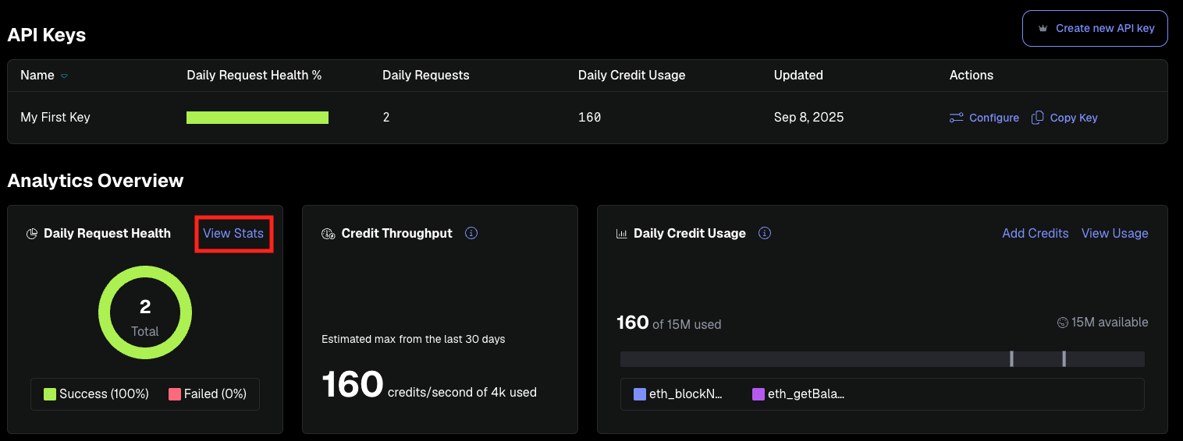Click the icon beside 15M available

[1062, 323]
